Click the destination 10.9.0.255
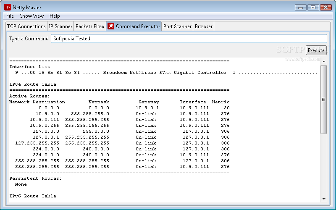The image size is (336, 210). click(x=45, y=125)
